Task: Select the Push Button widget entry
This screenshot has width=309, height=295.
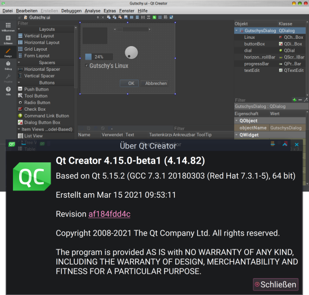Action: click(33, 89)
